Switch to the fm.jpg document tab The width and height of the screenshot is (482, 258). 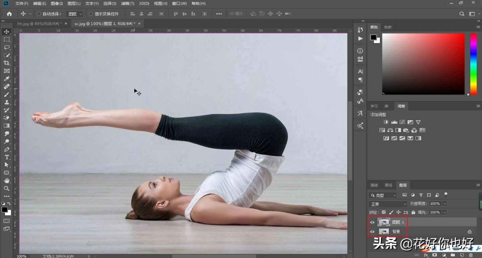tap(40, 23)
